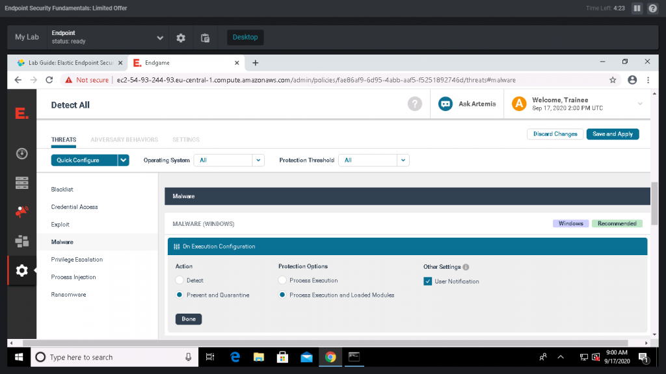666x374 pixels.
Task: Open Microsoft Edge from the taskbar
Action: (235, 357)
